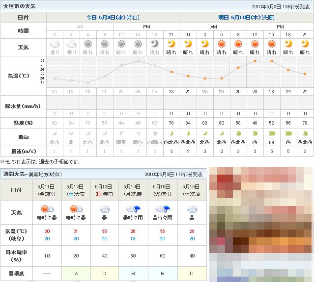Select reliability C for 6月16日
The width and height of the screenshot is (314, 282).
point(192,274)
